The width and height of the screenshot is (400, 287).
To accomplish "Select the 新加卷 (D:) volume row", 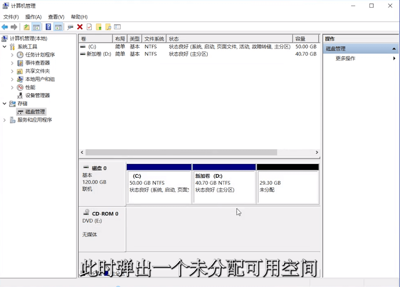I will (x=199, y=54).
